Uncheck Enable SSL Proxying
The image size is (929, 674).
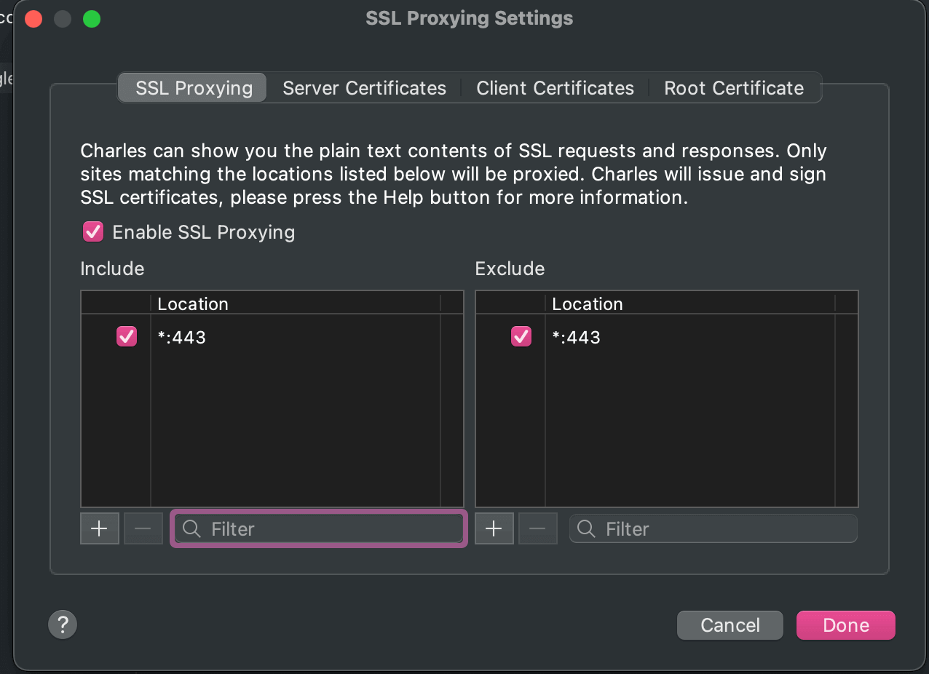[93, 232]
